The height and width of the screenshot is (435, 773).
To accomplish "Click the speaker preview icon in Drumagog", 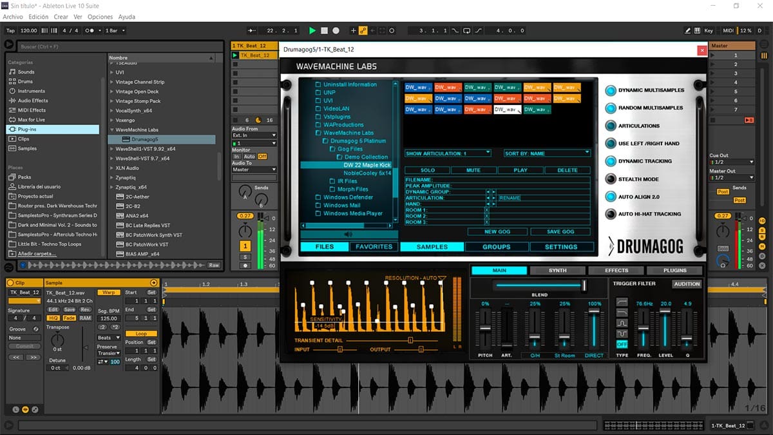I will (348, 235).
